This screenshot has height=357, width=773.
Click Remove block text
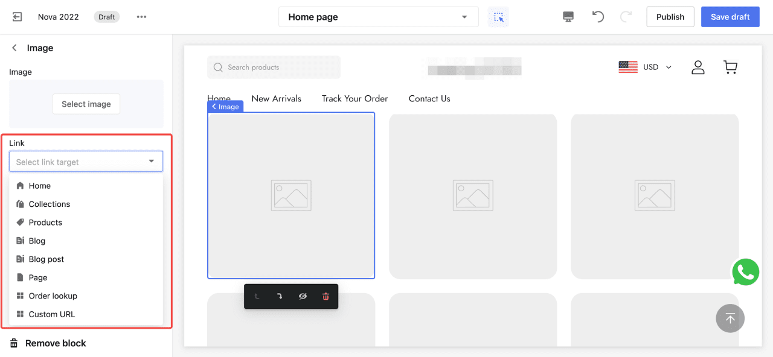(56, 343)
